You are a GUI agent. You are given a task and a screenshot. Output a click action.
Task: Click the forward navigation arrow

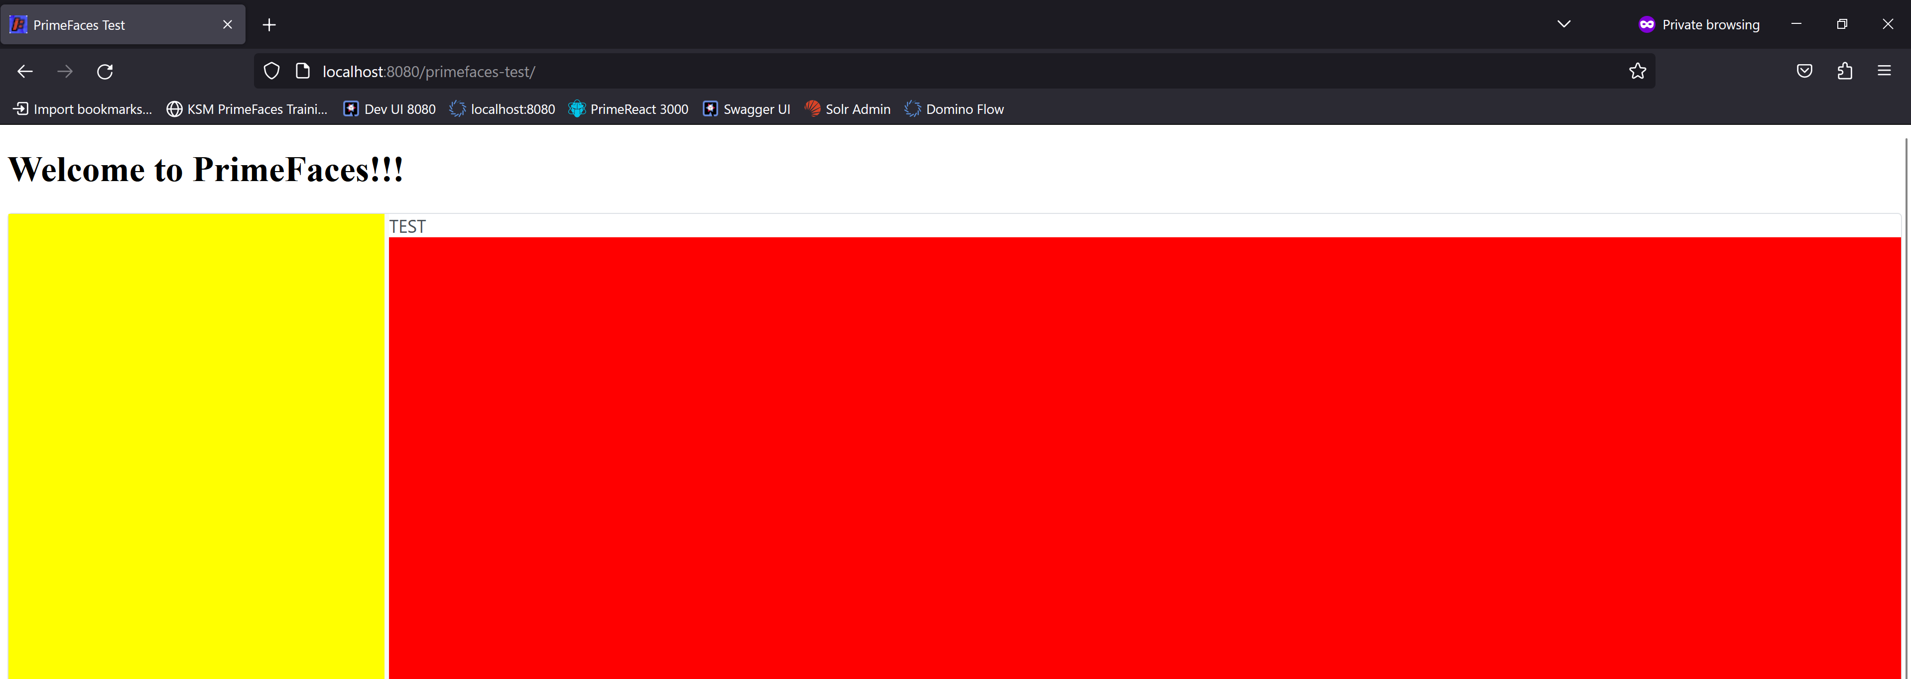[65, 71]
